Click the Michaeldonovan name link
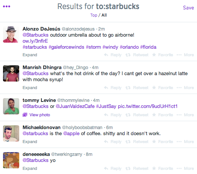 (41, 128)
